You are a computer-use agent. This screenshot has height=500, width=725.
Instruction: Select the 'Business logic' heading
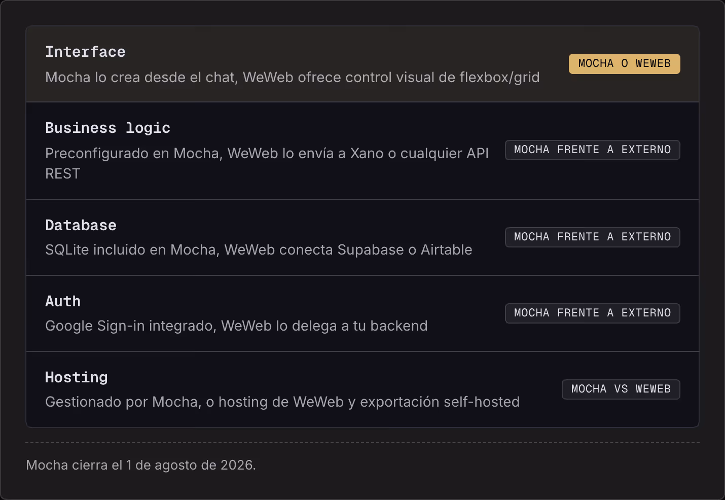(107, 128)
